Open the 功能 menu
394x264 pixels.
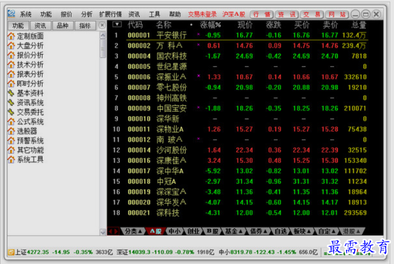tap(46, 15)
